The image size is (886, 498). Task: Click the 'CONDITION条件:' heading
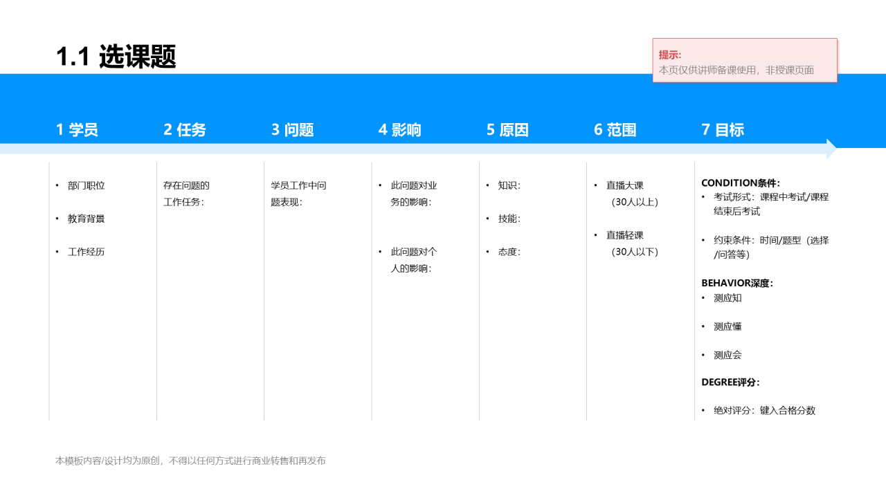coord(741,183)
